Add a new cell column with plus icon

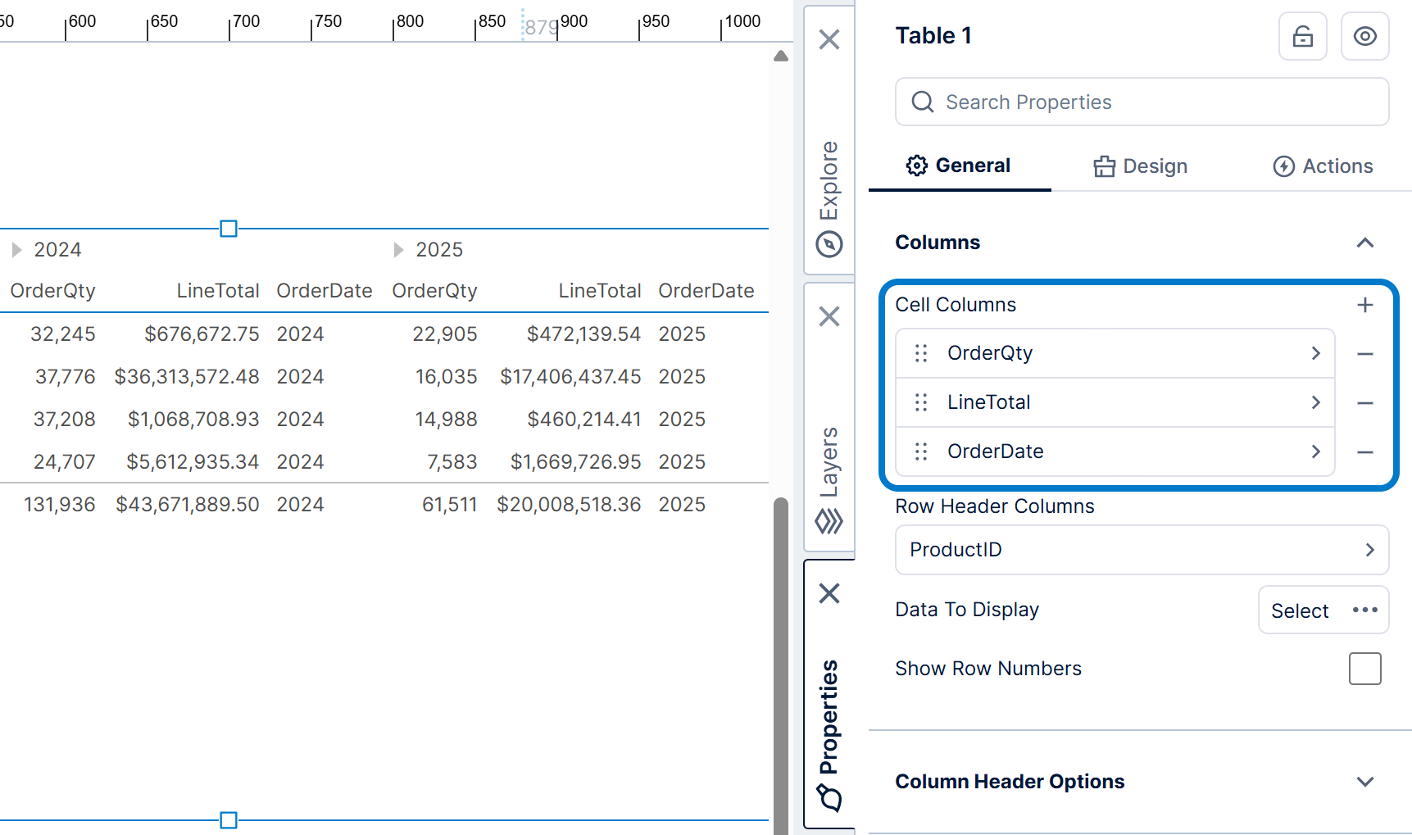[1364, 305]
